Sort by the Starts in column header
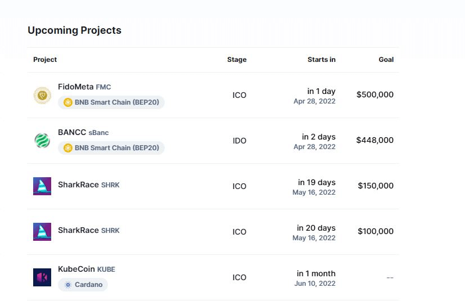This screenshot has height=301, width=465. [x=322, y=60]
